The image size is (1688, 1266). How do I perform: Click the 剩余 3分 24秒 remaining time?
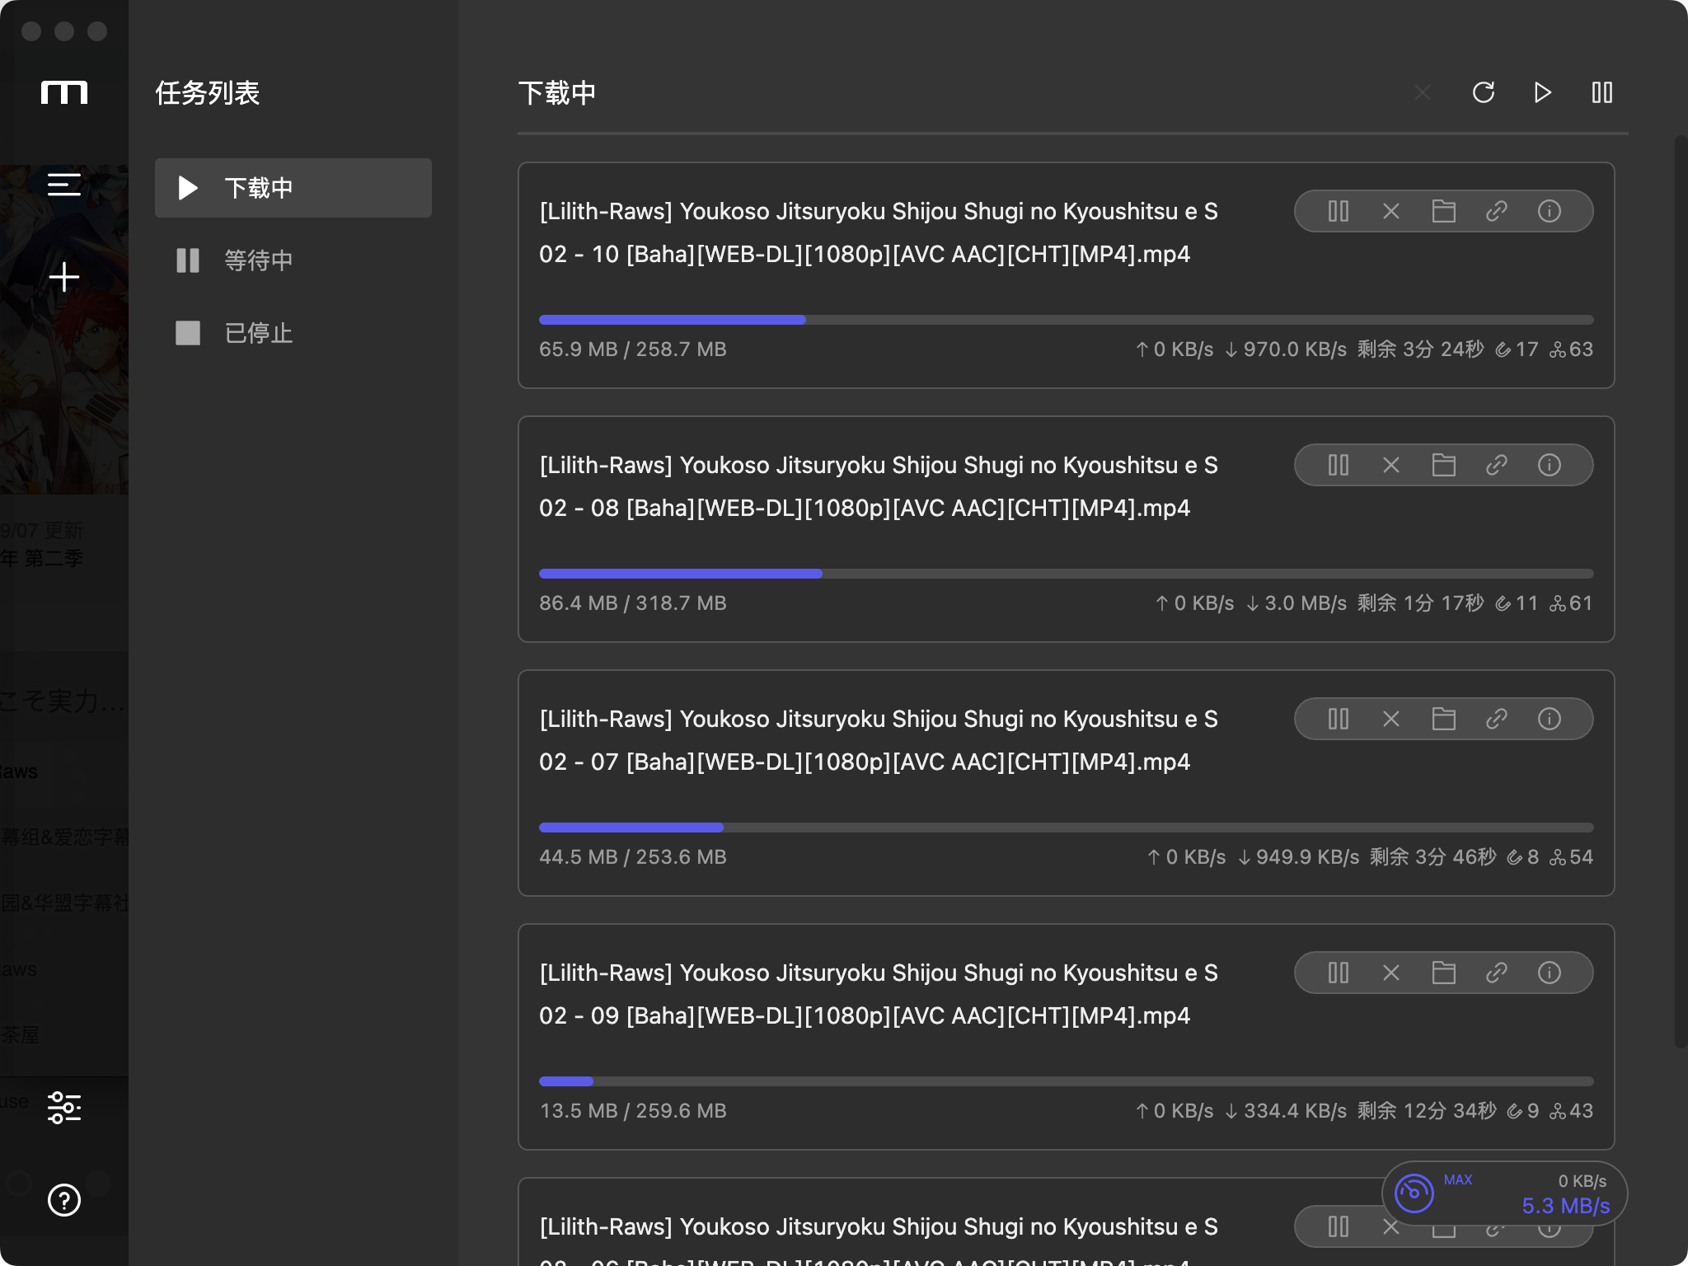1420,349
